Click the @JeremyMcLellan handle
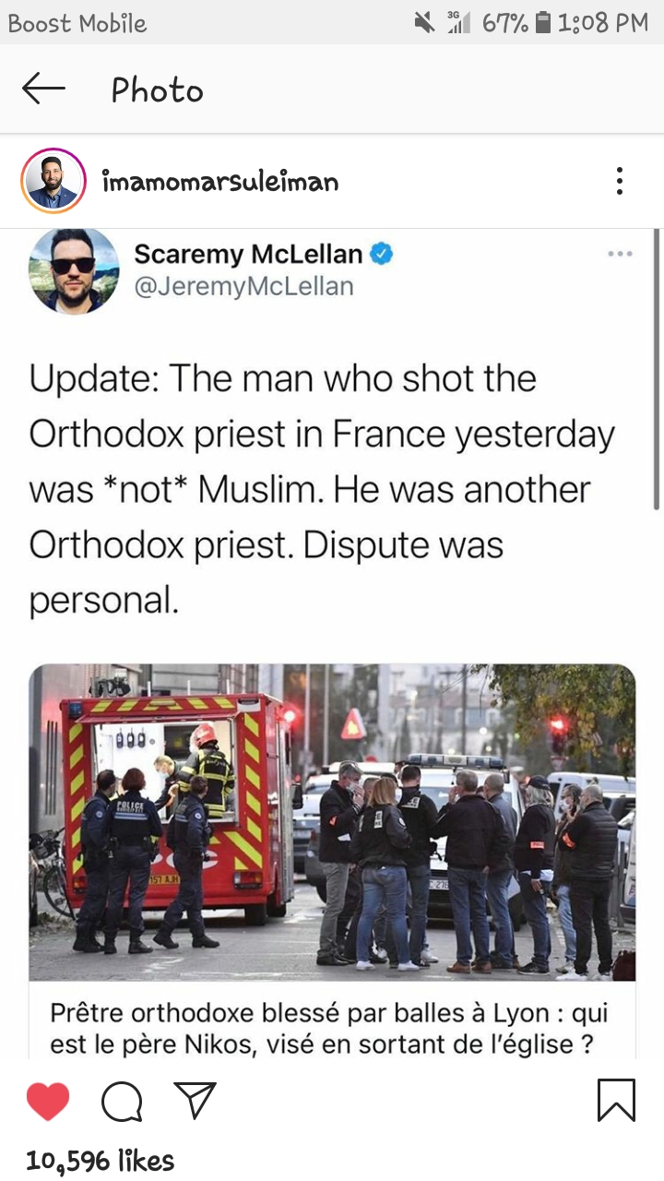Image resolution: width=664 pixels, height=1181 pixels. [243, 287]
